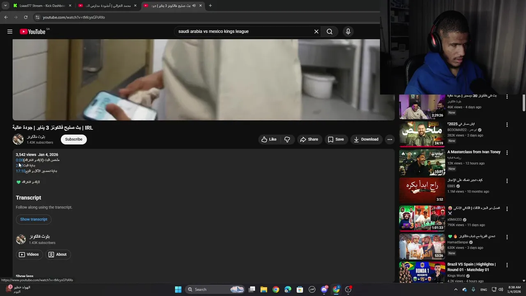The width and height of the screenshot is (526, 296).
Task: Subscribe to the channel
Action: pos(74,139)
